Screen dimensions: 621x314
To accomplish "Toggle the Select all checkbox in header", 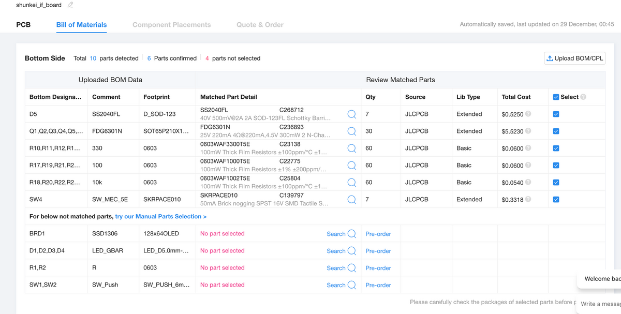I will 556,97.
